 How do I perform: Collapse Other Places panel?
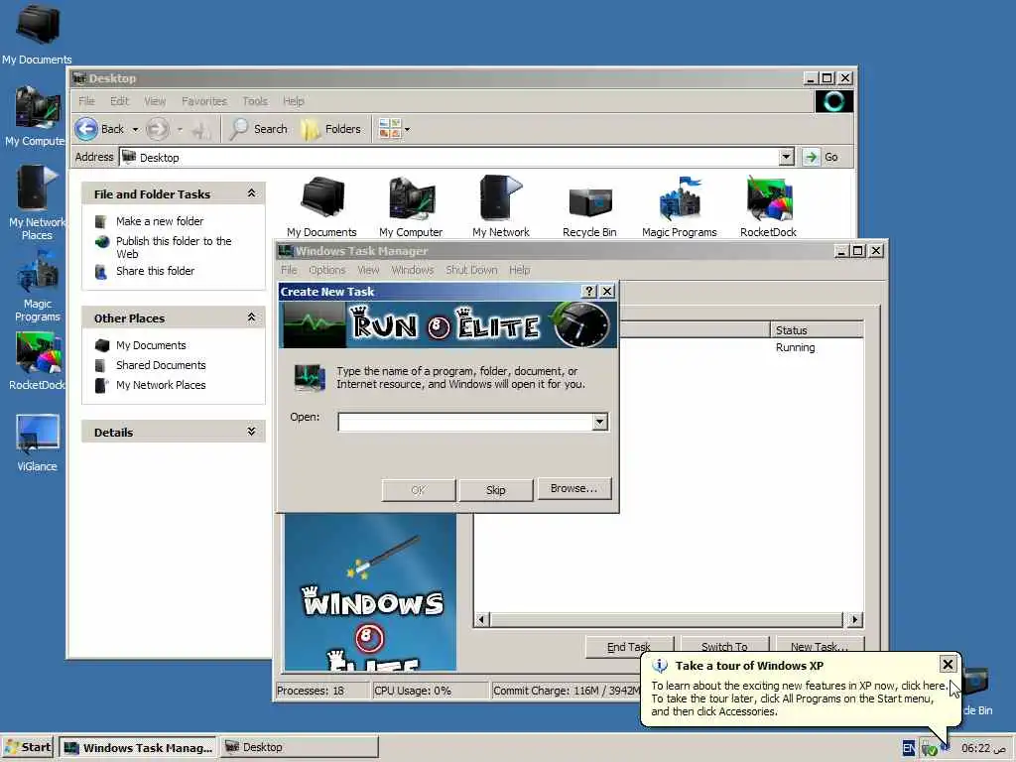[251, 317]
